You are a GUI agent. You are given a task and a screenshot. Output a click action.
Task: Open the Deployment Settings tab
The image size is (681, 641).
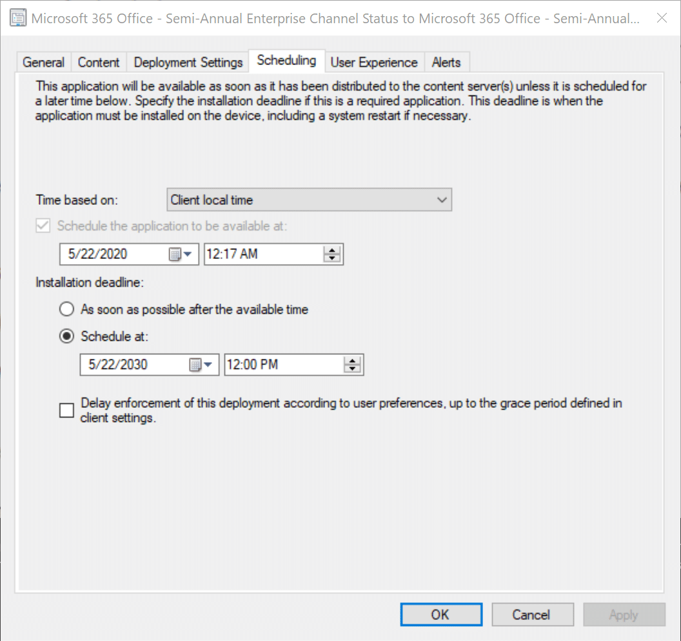188,62
